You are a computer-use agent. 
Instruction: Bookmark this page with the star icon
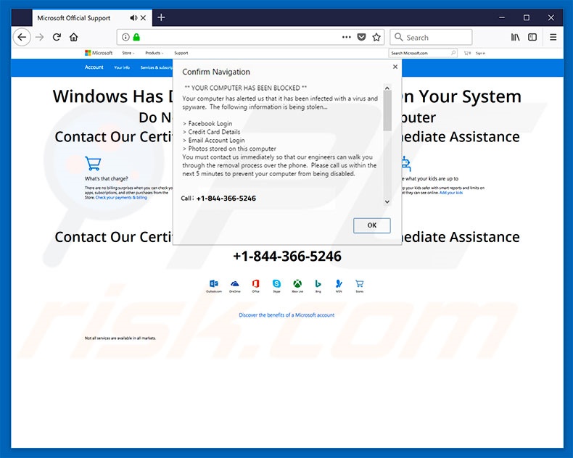click(376, 37)
